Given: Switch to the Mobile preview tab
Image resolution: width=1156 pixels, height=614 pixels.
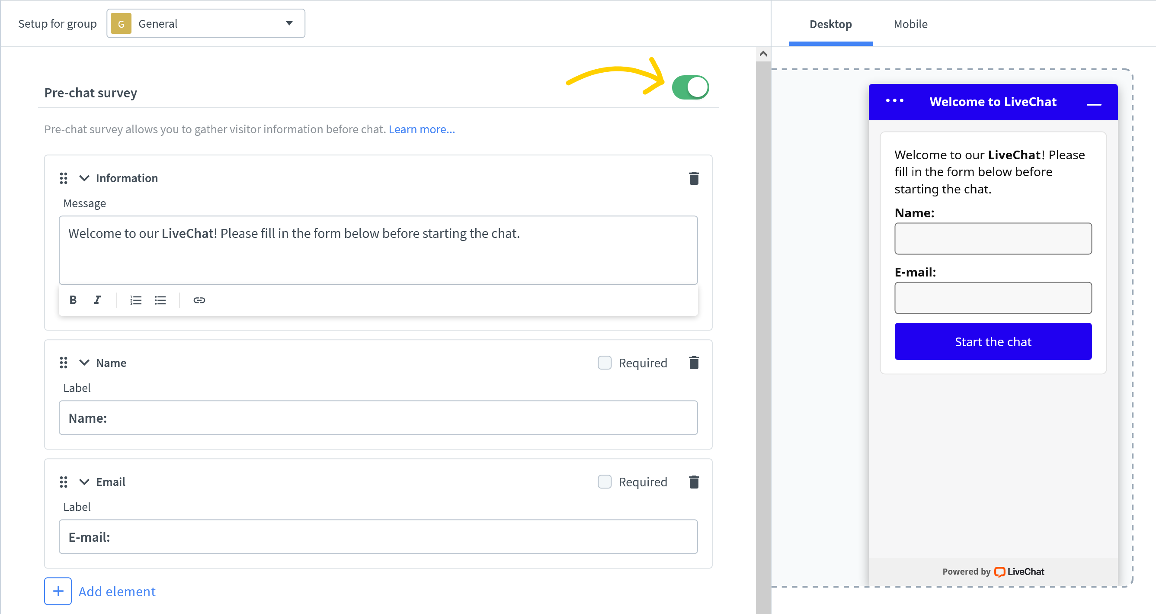Looking at the screenshot, I should pyautogui.click(x=910, y=24).
